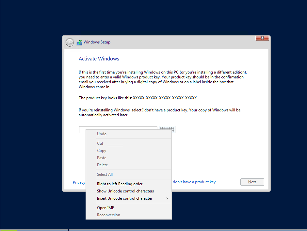Toggle Show Unicode control characters
Viewport: 307px width, 231px height.
tap(129, 191)
